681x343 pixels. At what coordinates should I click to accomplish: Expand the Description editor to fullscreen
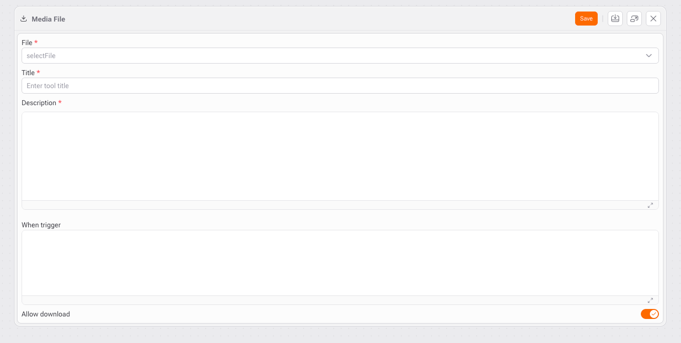pos(650,205)
